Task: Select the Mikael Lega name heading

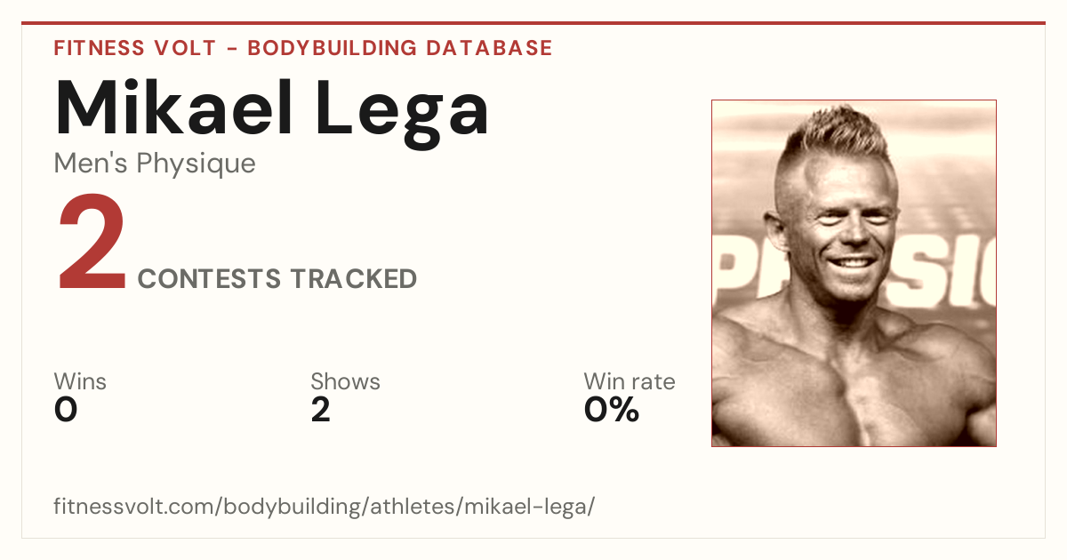Action: [272, 108]
